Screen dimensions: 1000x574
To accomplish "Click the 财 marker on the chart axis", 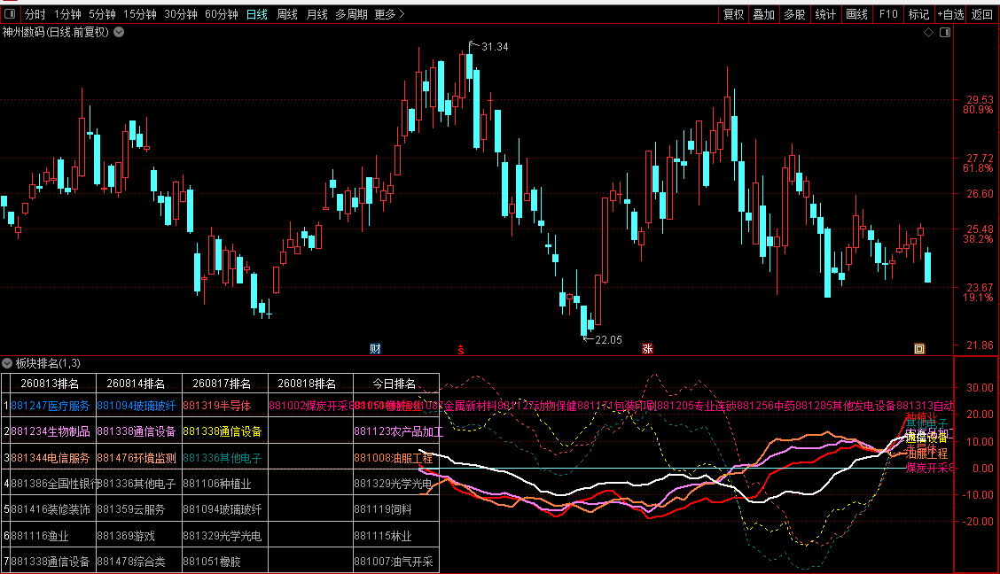I will click(375, 348).
